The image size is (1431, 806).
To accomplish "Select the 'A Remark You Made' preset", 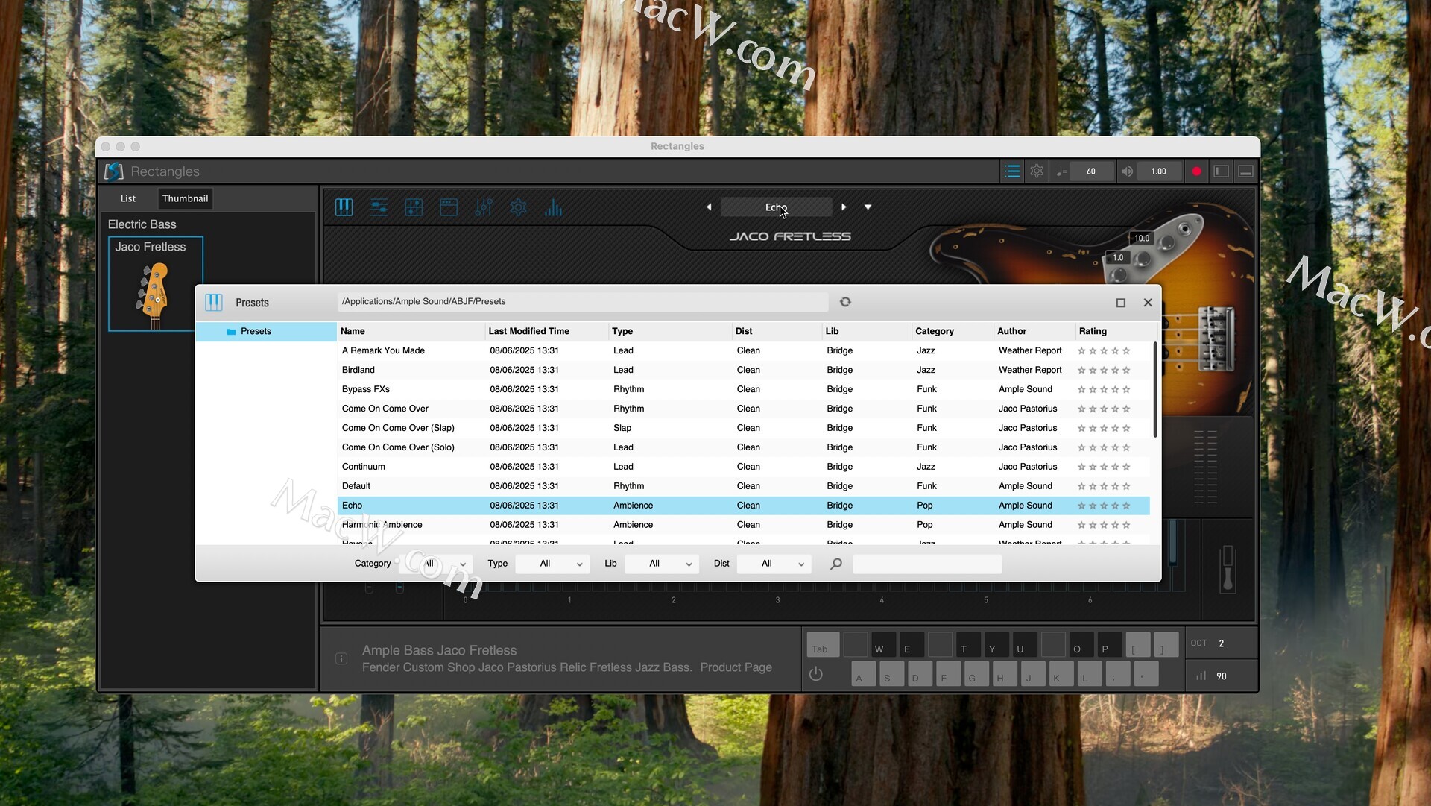I will tap(743, 350).
